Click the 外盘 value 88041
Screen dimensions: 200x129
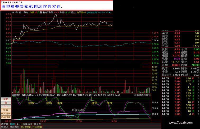coord(176,65)
